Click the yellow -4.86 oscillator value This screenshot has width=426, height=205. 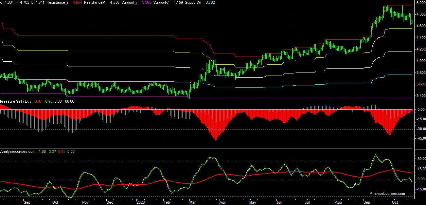[x=41, y=151]
